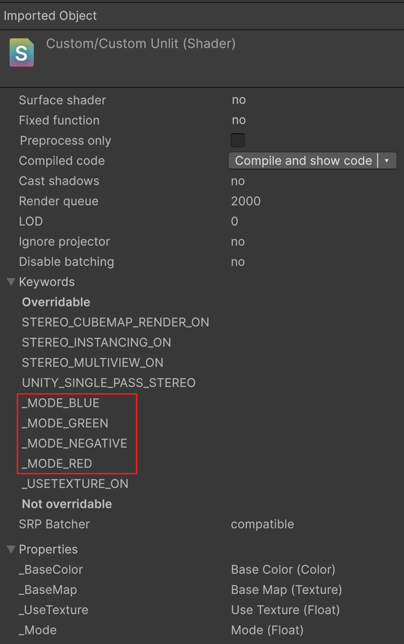This screenshot has width=404, height=644.
Task: Click the Custom Unlit shader asset icon
Action: pos(21,53)
